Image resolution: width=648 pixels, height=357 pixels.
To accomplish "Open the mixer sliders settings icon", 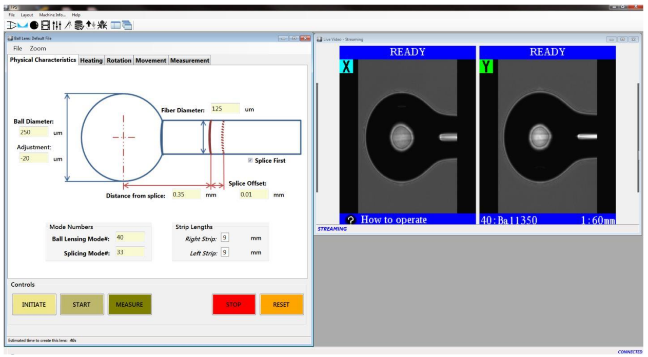I will click(56, 25).
